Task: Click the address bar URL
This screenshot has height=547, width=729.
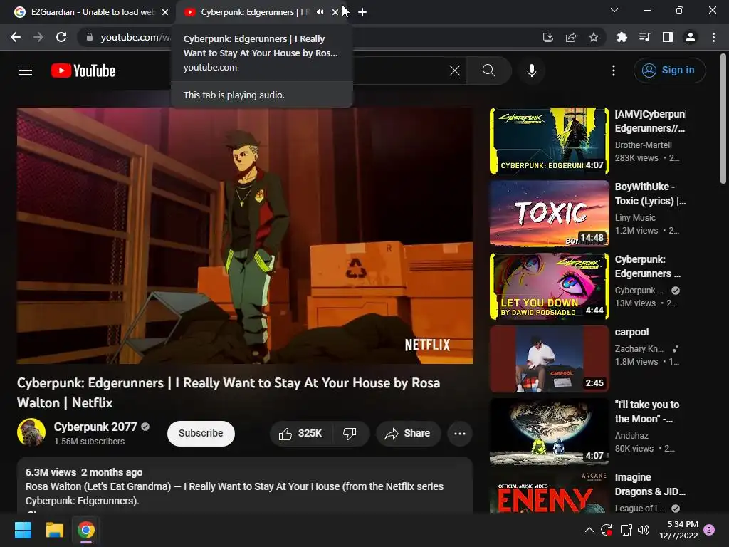Action: tap(135, 37)
